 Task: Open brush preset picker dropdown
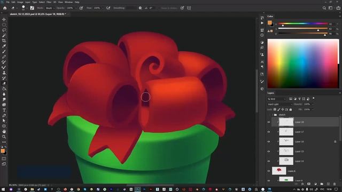tap(27, 8)
